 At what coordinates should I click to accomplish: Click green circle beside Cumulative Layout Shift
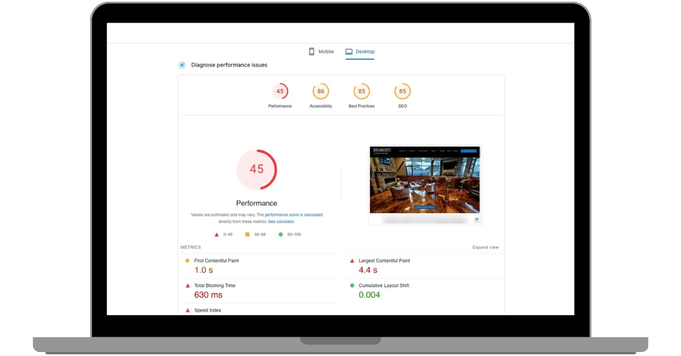point(352,286)
